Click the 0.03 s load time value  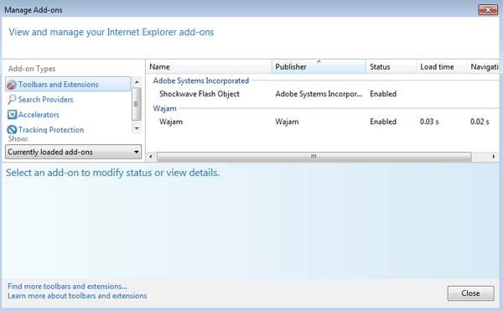pos(429,122)
